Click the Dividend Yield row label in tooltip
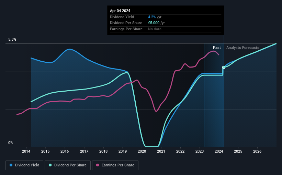Viewport: 282px width, 175px height. coord(122,17)
